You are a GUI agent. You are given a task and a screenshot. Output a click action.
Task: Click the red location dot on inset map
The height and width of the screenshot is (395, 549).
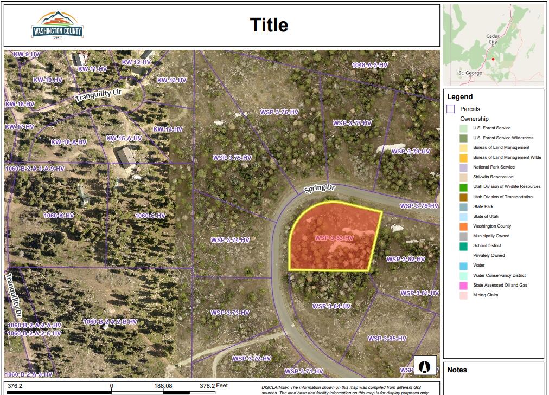[493, 59]
